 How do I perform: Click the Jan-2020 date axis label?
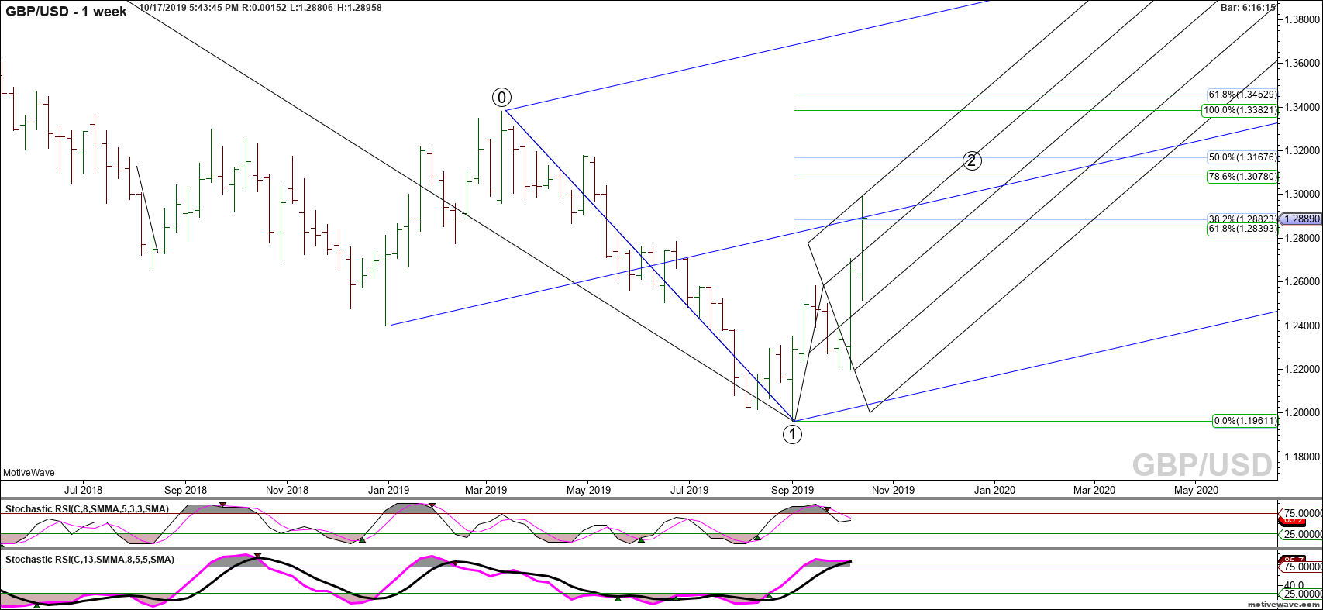(994, 490)
